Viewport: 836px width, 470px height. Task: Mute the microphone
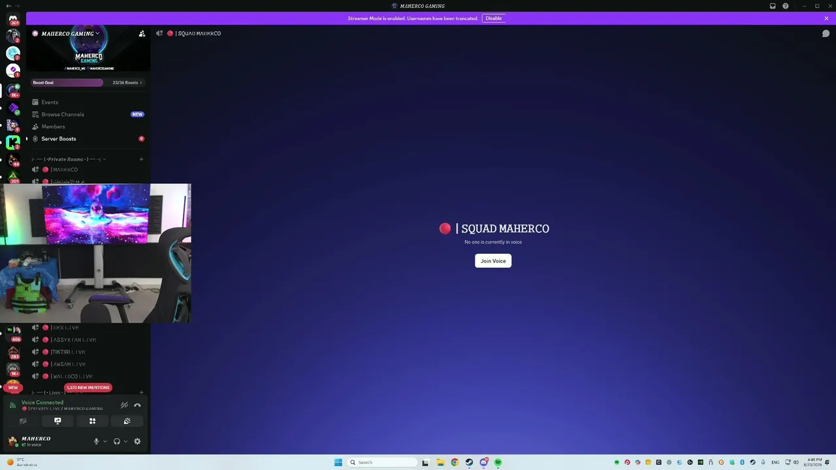coord(97,441)
